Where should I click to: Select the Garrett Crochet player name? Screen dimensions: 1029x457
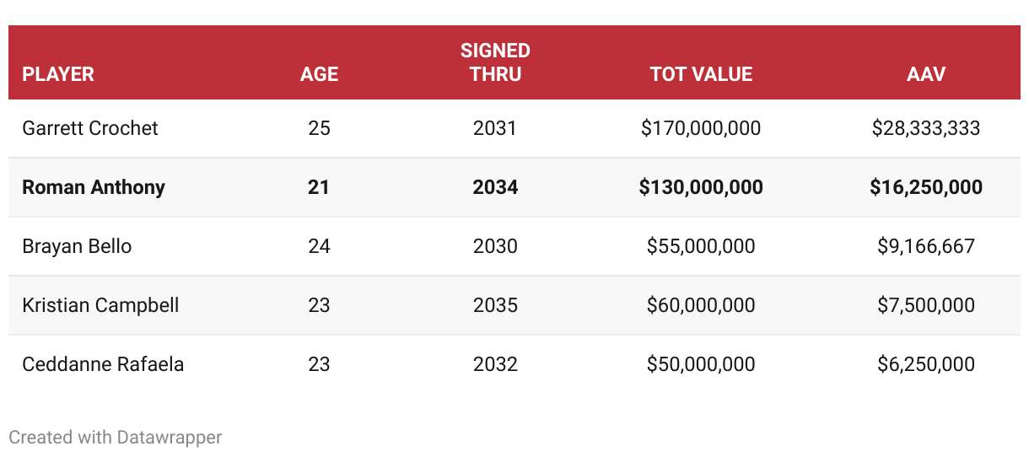click(90, 128)
